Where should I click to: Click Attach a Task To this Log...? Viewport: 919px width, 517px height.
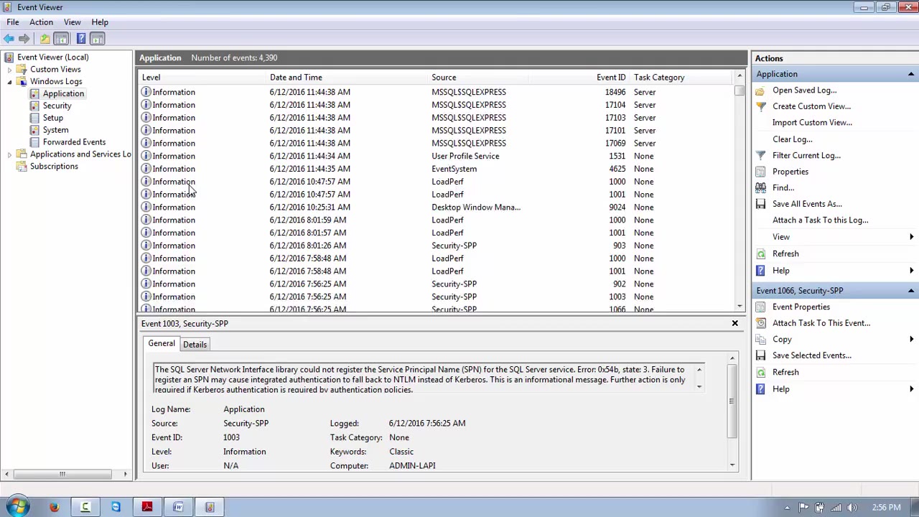820,220
